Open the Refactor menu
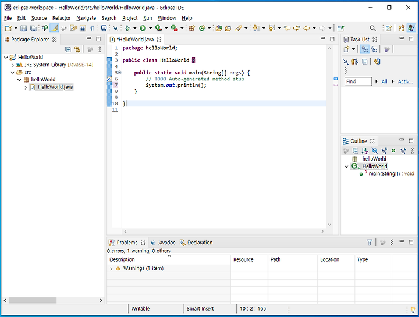The width and height of the screenshot is (419, 317). click(x=61, y=18)
